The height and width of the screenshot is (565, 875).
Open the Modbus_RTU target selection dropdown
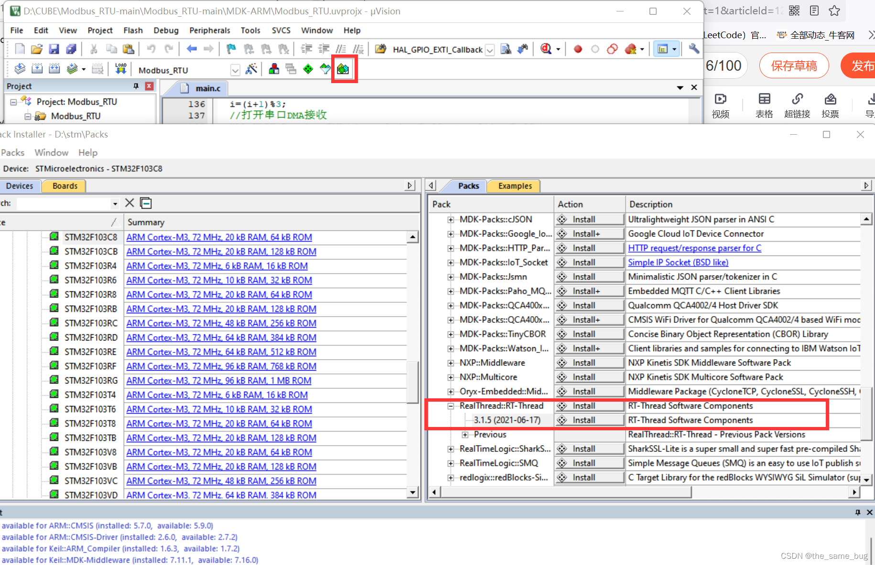(235, 70)
